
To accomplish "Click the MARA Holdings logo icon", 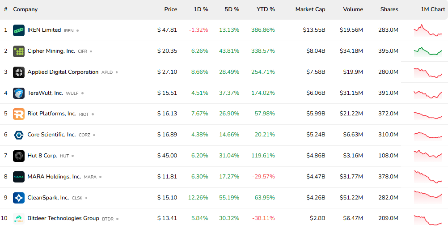I will pos(19,177).
